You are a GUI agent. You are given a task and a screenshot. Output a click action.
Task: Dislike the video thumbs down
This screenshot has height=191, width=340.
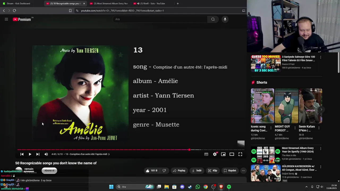point(164,171)
